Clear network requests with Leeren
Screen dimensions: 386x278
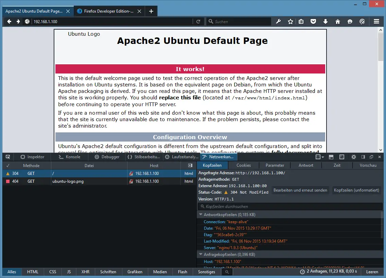point(372,272)
